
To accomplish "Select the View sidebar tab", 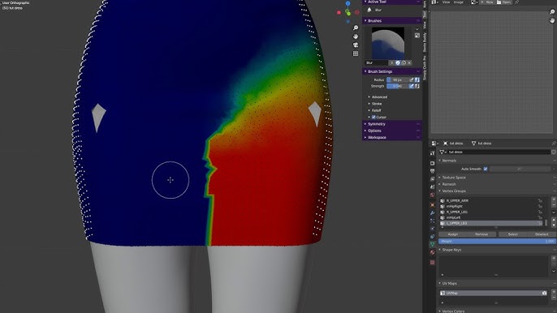I will point(424,25).
